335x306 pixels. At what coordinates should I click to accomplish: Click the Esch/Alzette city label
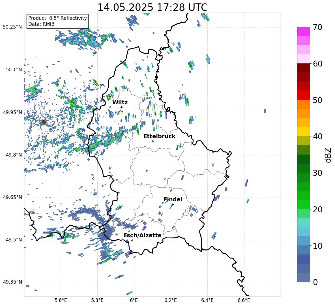click(x=142, y=235)
